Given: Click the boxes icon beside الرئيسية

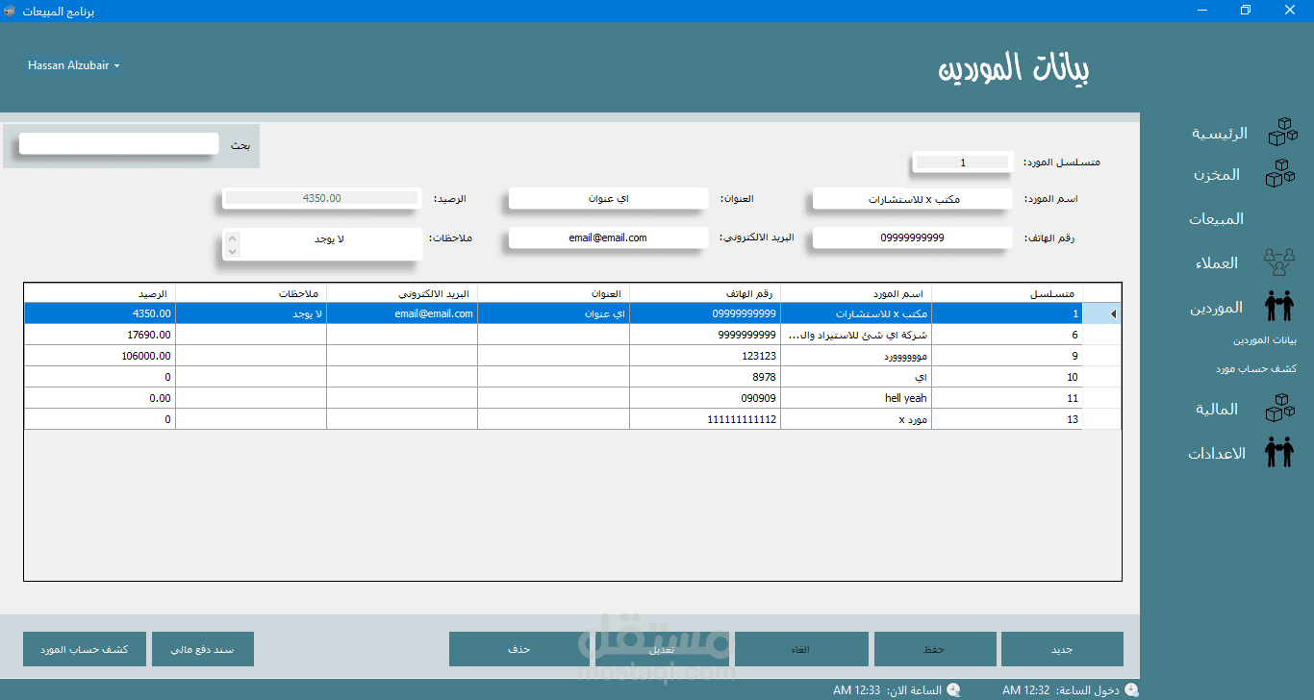Looking at the screenshot, I should 1282,132.
